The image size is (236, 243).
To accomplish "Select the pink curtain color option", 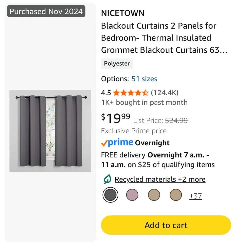I will [x=132, y=195].
